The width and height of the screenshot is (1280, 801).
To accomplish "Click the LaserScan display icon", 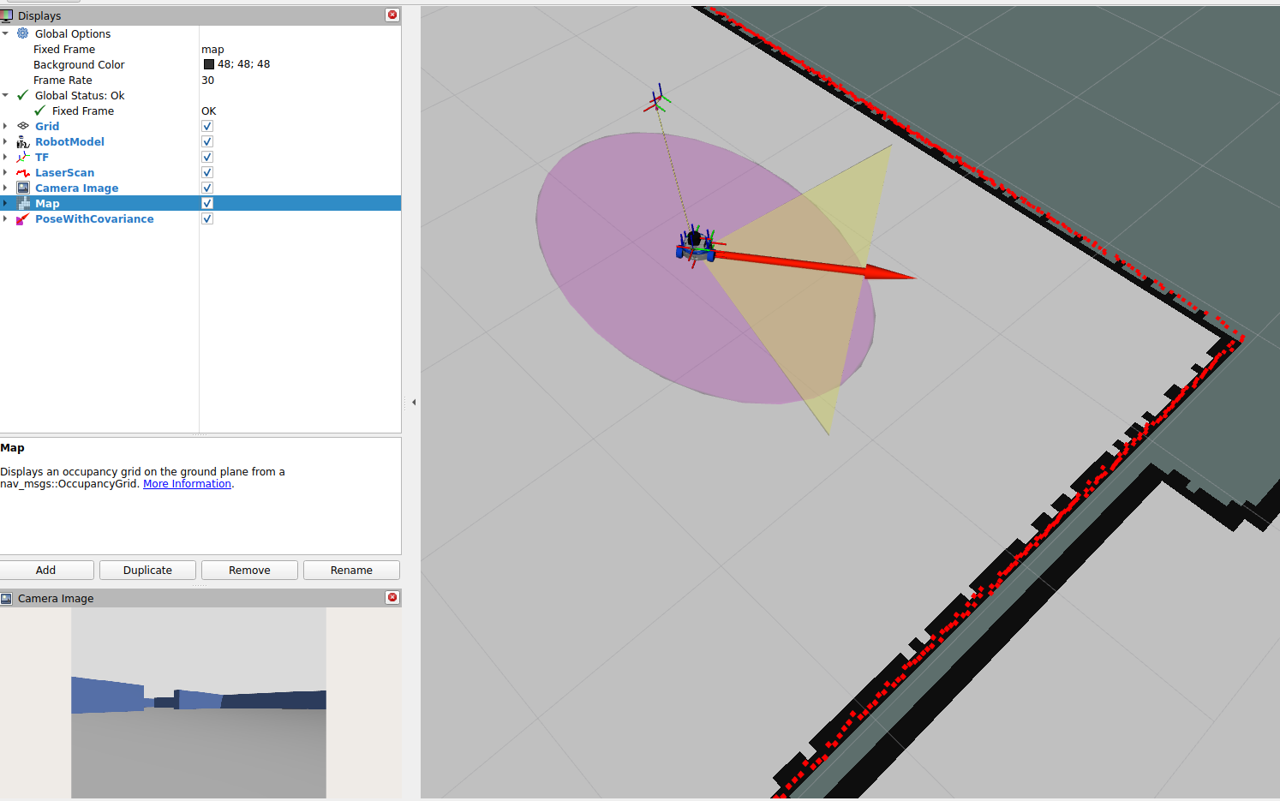I will coord(23,172).
